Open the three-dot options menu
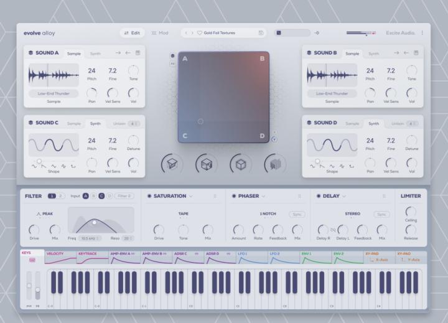448x323 pixels. [x=422, y=33]
